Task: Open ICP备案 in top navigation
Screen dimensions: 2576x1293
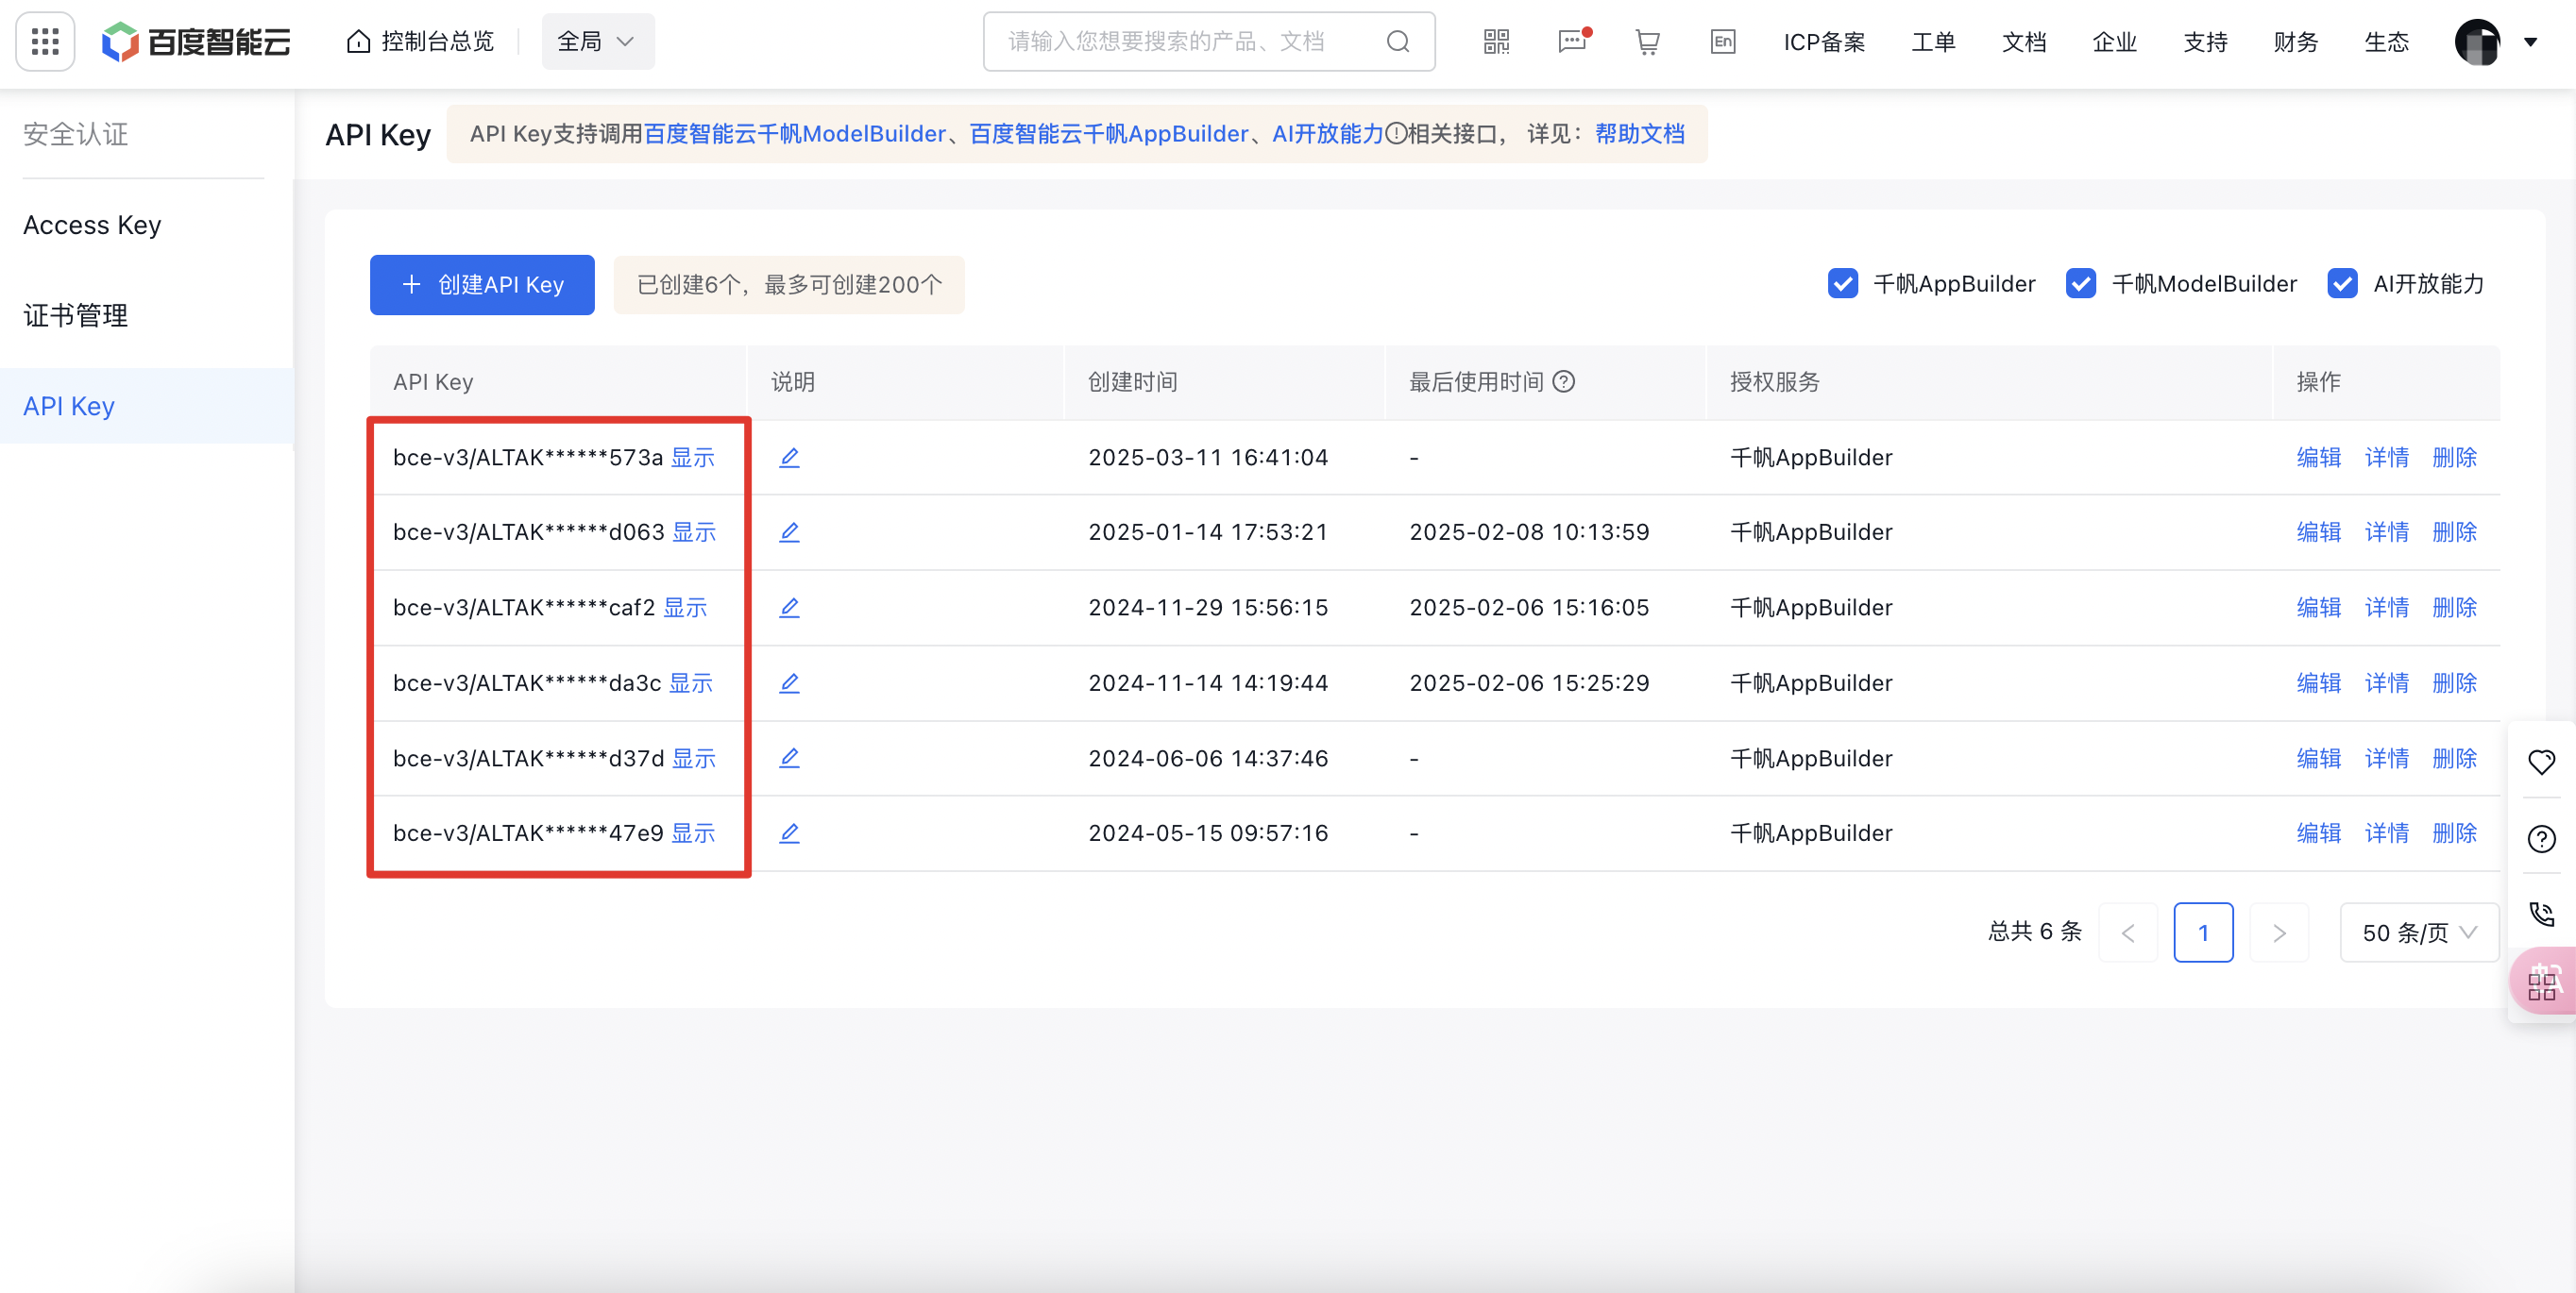Action: tap(1824, 42)
